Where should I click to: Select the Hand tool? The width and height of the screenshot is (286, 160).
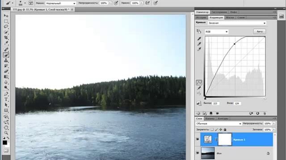6,128
